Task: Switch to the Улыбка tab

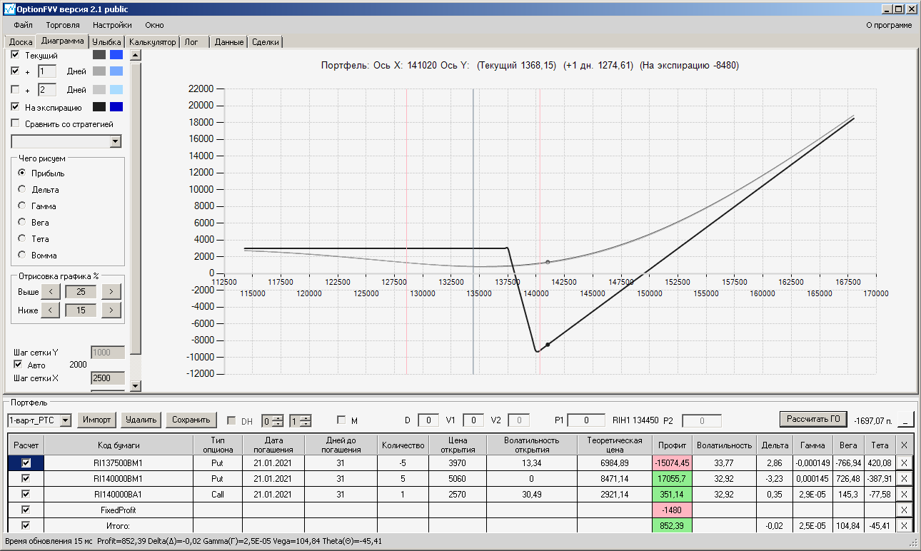Action: coord(107,42)
